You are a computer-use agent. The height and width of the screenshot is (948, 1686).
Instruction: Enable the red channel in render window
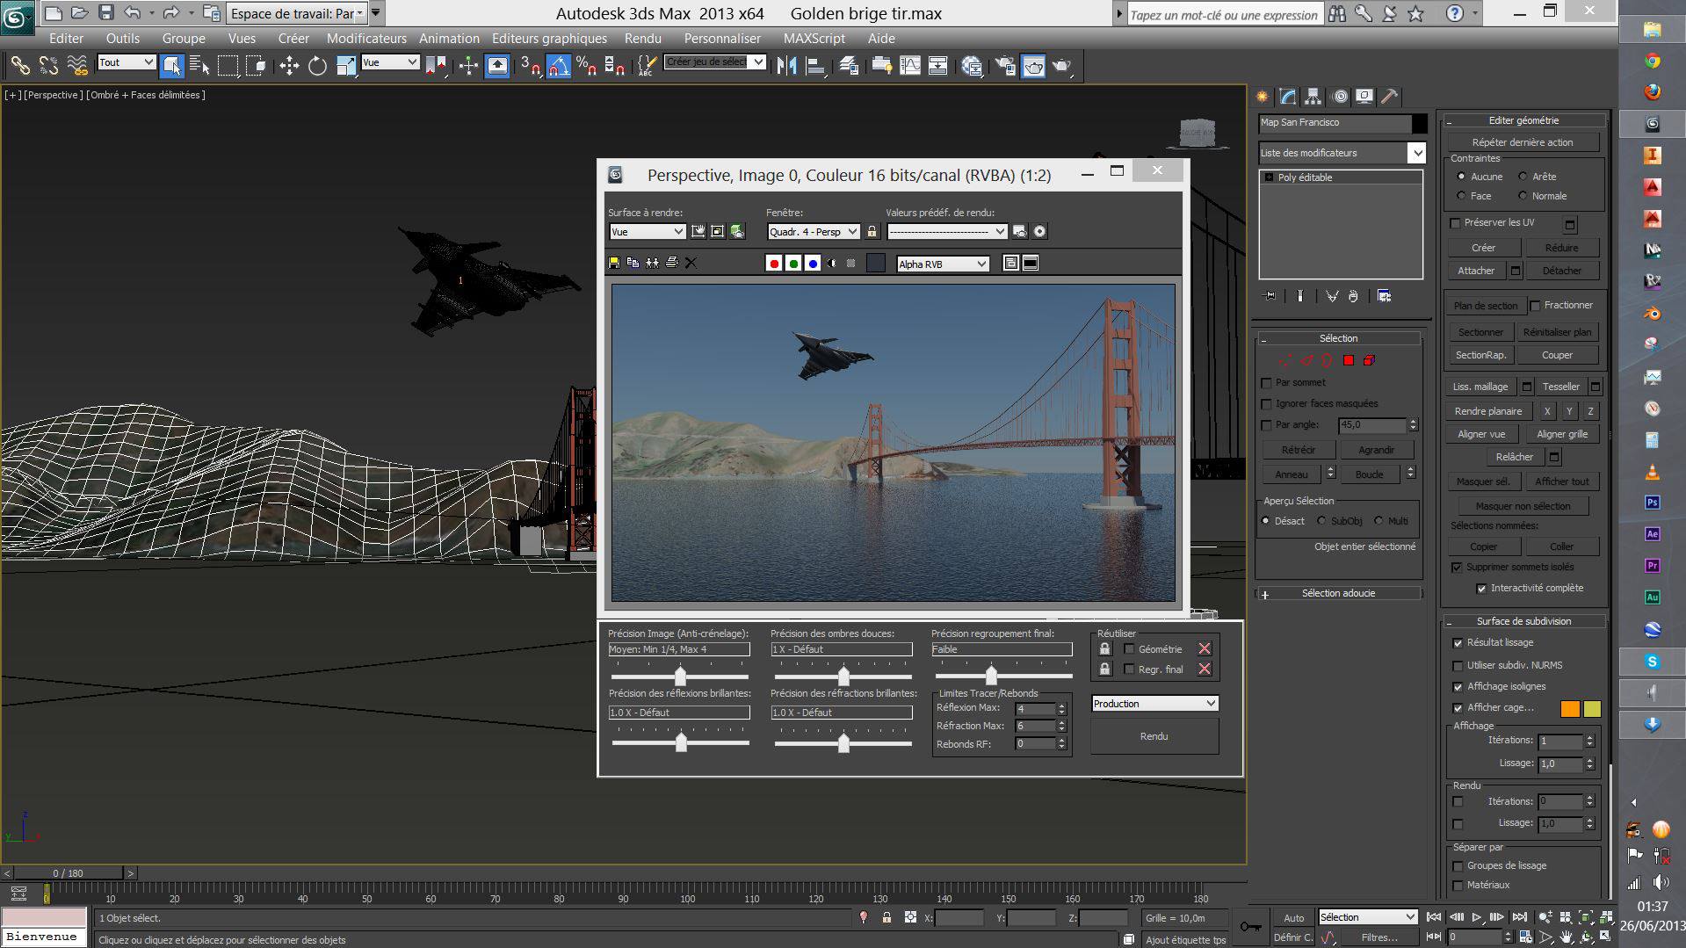coord(774,264)
